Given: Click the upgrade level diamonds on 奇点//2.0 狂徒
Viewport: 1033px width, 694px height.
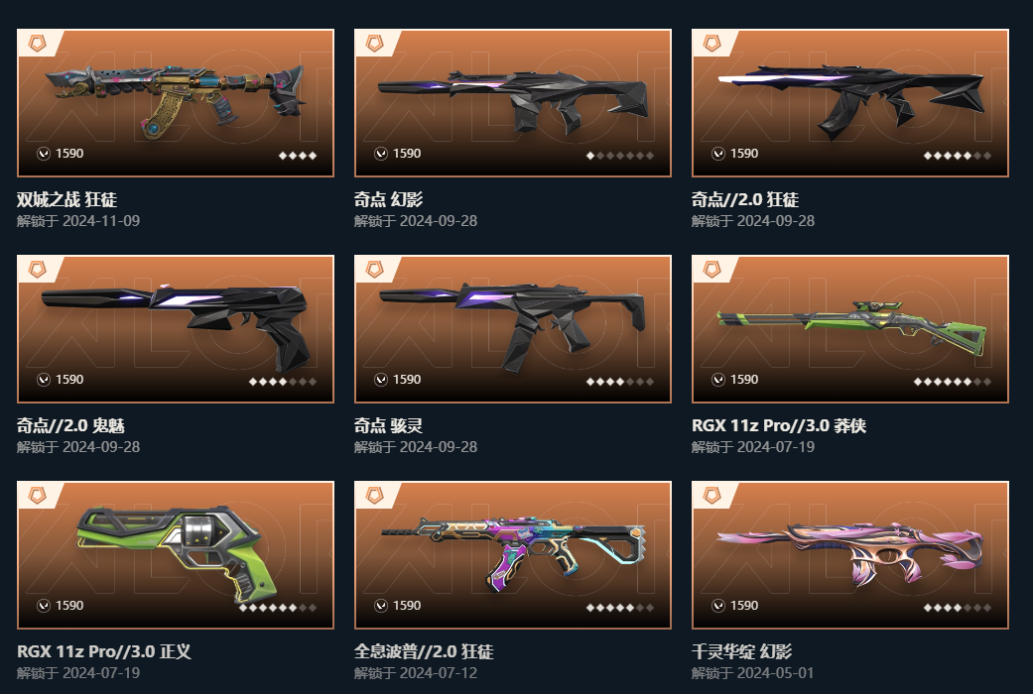Looking at the screenshot, I should (958, 156).
